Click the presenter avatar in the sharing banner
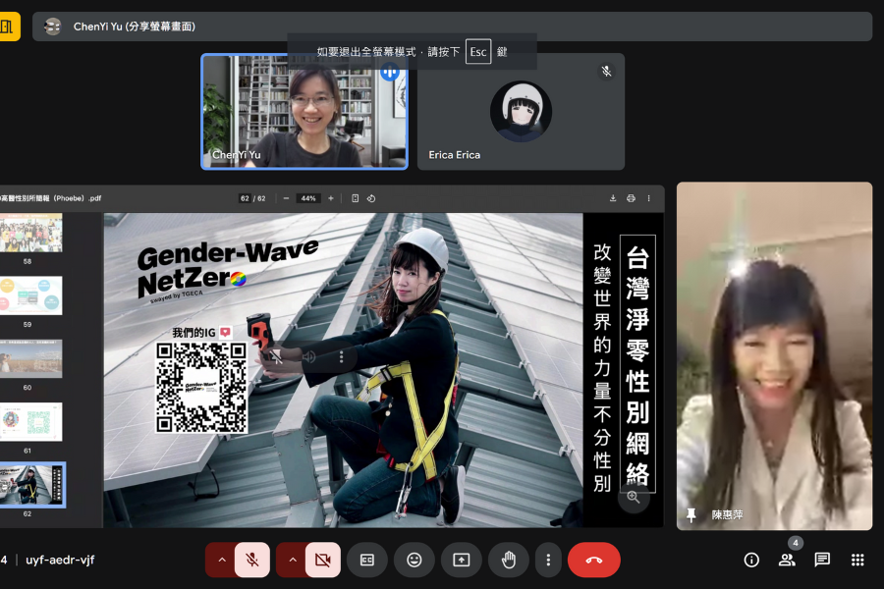This screenshot has height=589, width=884. pyautogui.click(x=52, y=27)
